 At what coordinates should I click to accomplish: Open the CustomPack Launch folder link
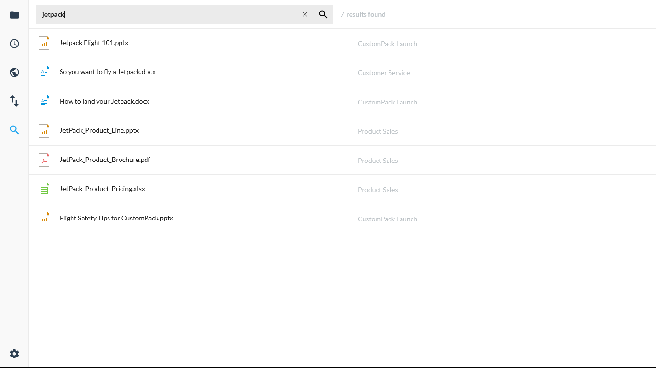pos(387,43)
